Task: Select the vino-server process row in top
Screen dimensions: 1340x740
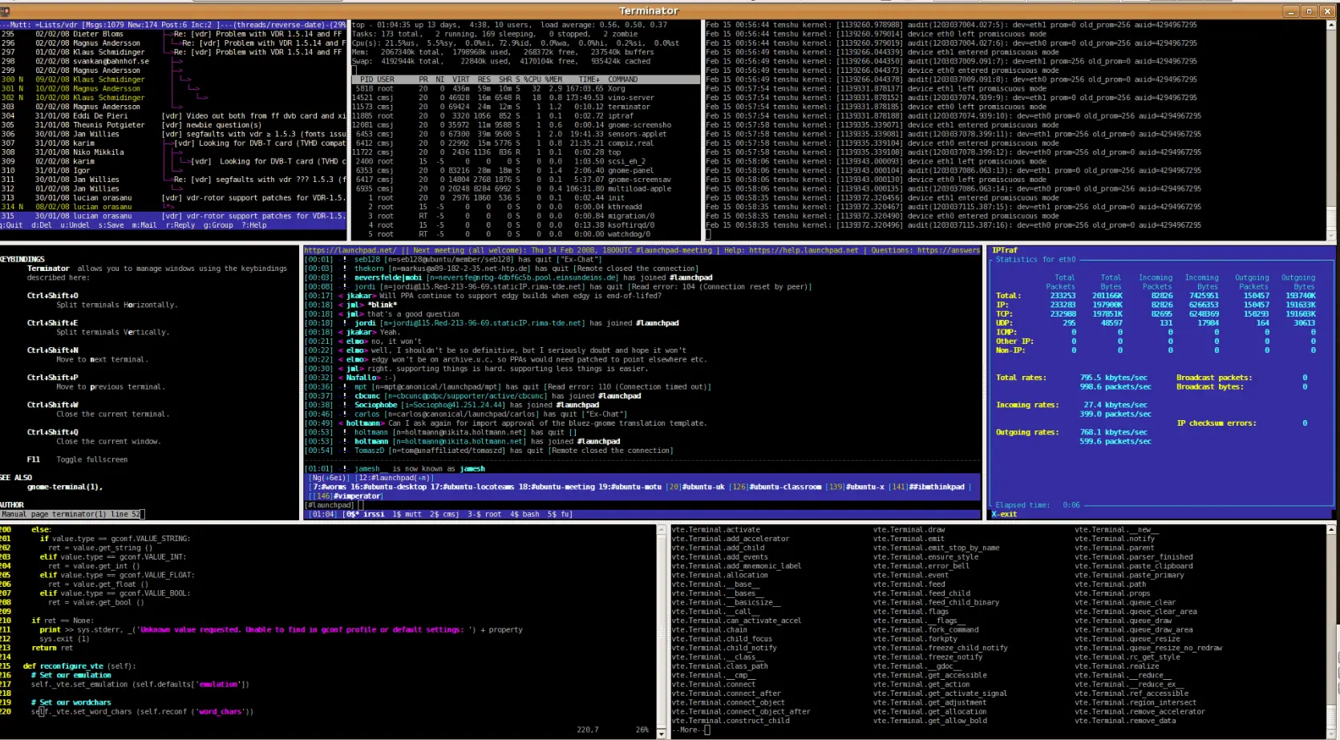Action: pyautogui.click(x=526, y=98)
